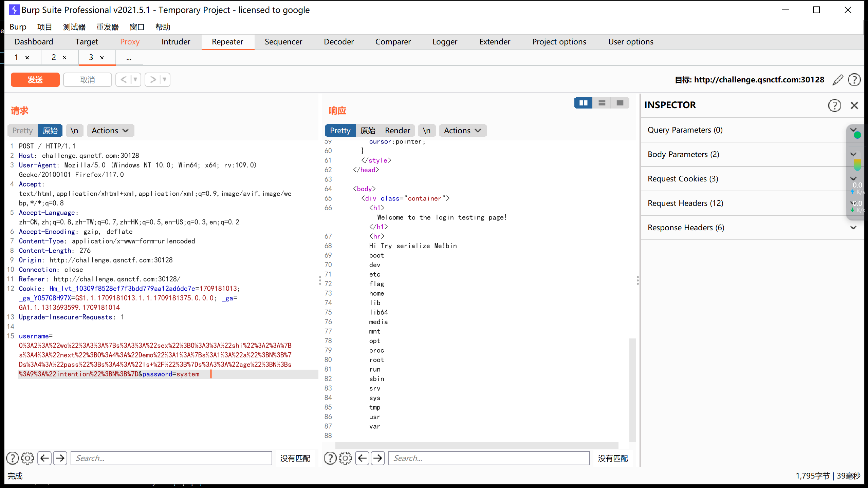Screen dimensions: 868x488
Task: Expand Body Parameters (2) section
Action: point(752,154)
